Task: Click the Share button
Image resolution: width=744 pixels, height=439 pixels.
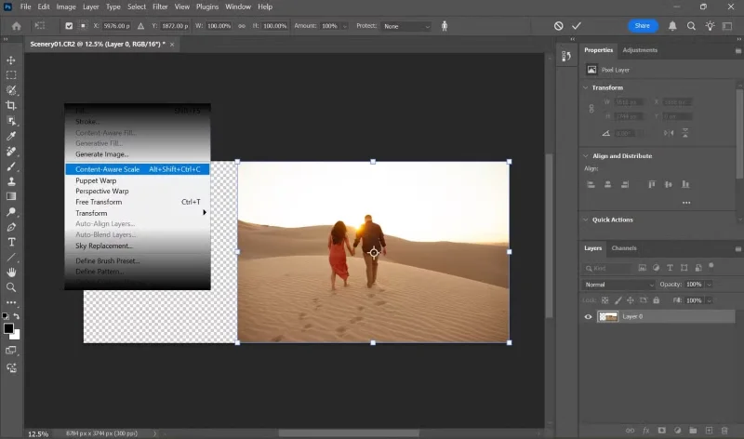Action: (x=643, y=26)
